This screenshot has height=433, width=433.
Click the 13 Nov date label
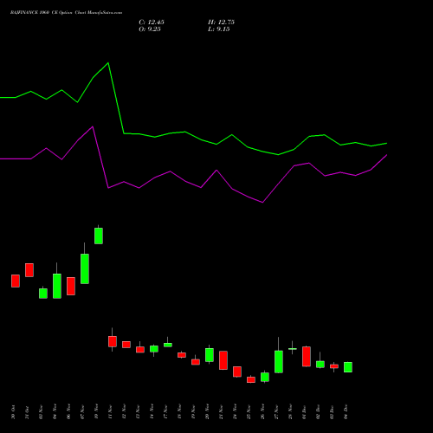pos(138,412)
